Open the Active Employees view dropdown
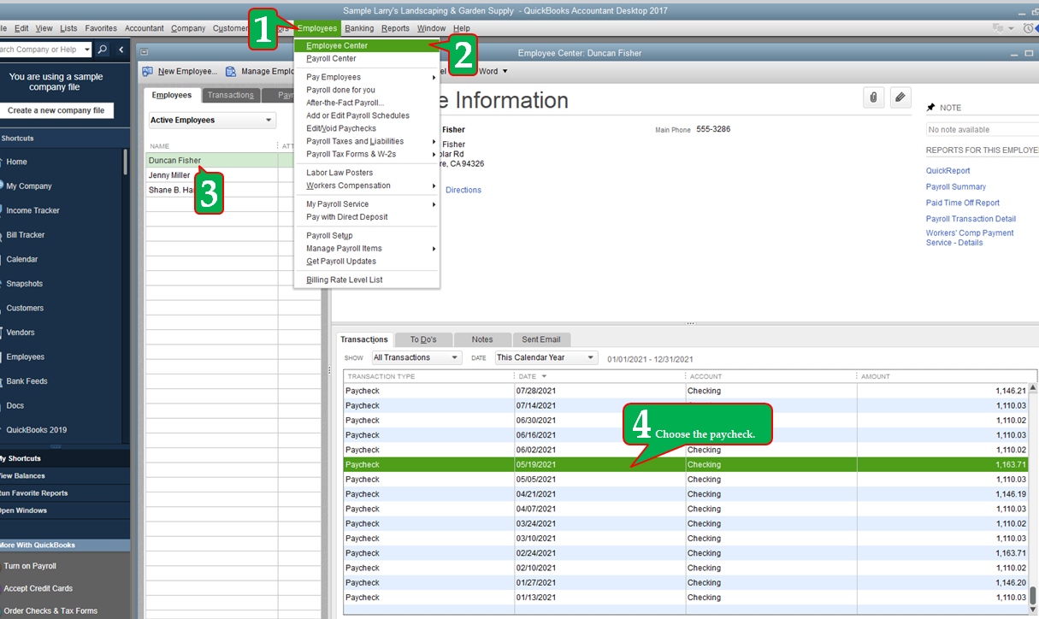 tap(212, 121)
